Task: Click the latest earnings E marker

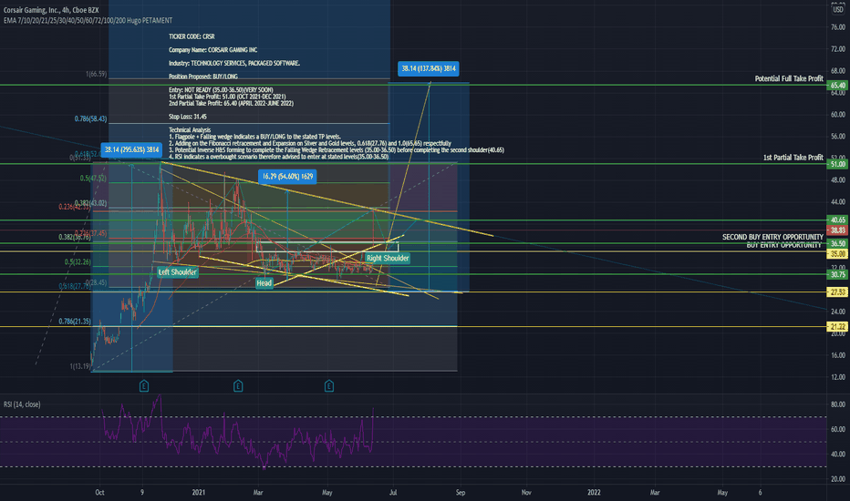Action: click(x=329, y=385)
